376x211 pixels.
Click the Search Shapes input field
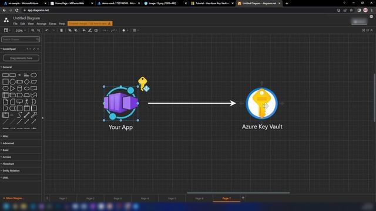21,39
